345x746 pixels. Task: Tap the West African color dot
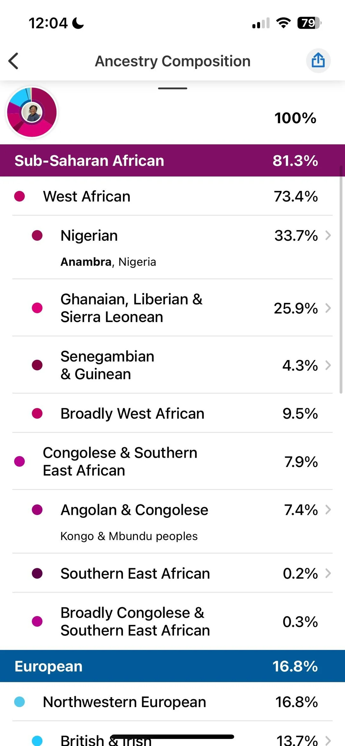tap(19, 196)
